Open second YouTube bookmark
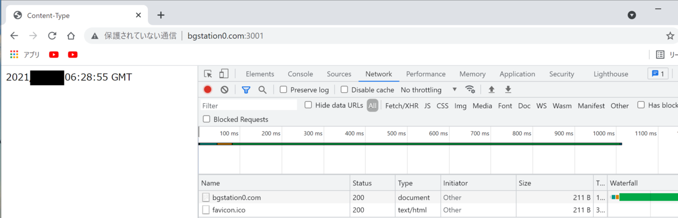This screenshot has width=678, height=218. (x=72, y=55)
